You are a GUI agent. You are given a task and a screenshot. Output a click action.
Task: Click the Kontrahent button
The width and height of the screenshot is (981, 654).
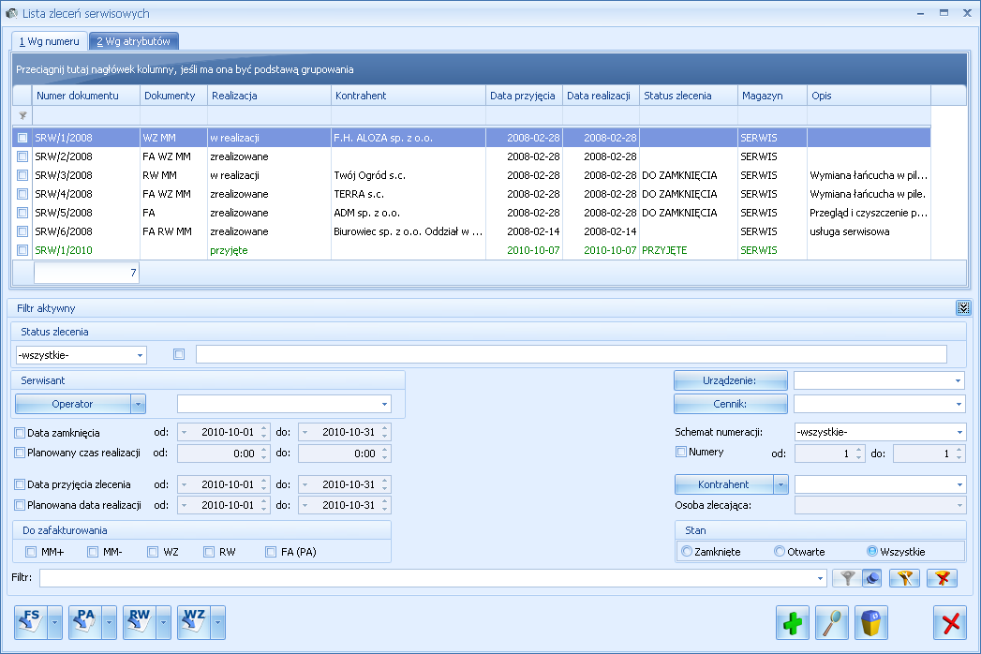tap(724, 484)
